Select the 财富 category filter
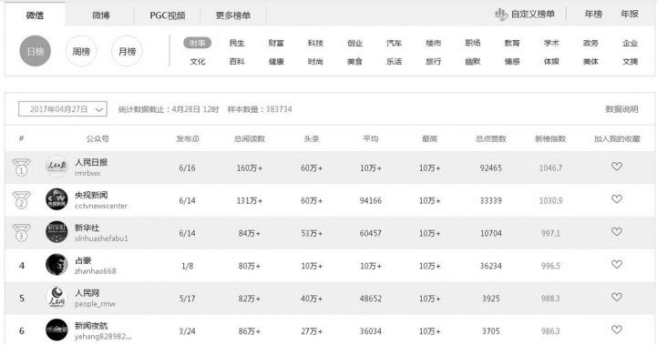Screen dimensions: 657x345 tap(276, 43)
